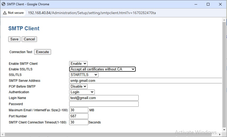Click the vertical scrollbar up arrow

pyautogui.click(x=224, y=20)
